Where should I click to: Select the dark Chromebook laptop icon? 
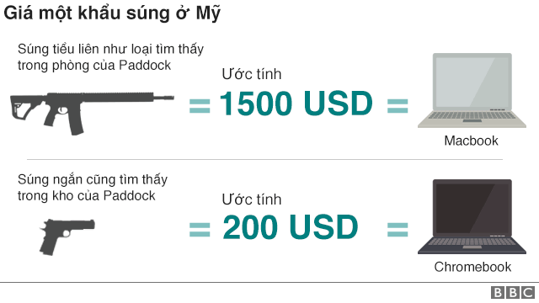(x=472, y=217)
